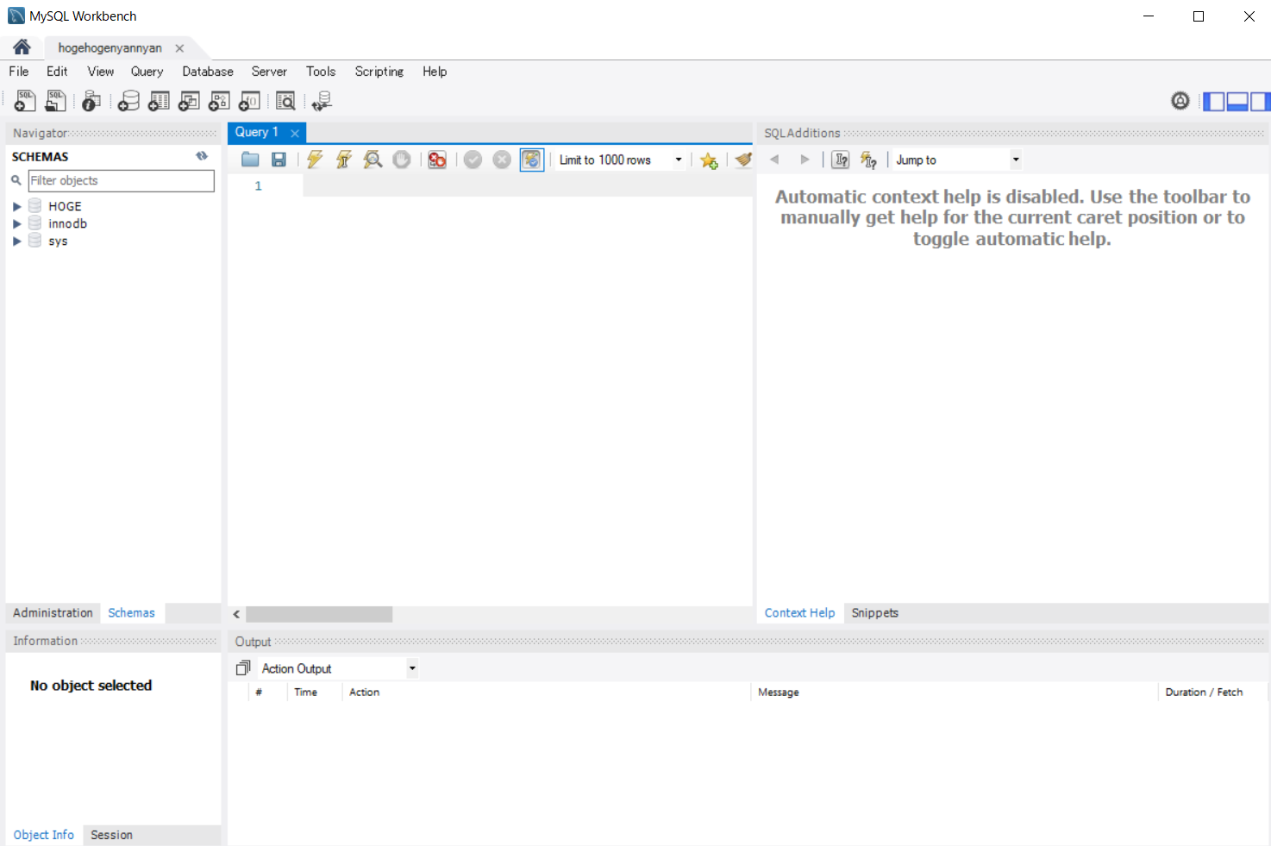This screenshot has height=846, width=1271.
Task: Open the Limit to 1000 rows dropdown
Action: point(679,160)
